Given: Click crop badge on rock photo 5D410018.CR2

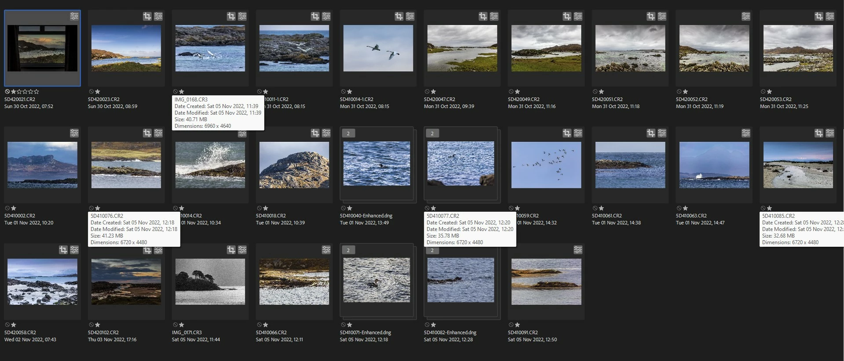Looking at the screenshot, I should tap(315, 133).
